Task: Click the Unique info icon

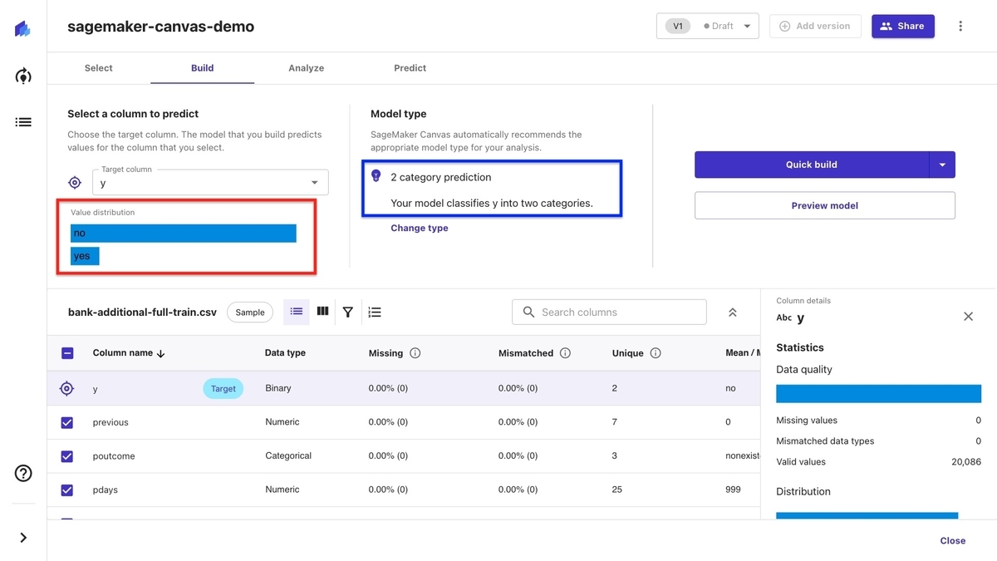Action: (656, 353)
